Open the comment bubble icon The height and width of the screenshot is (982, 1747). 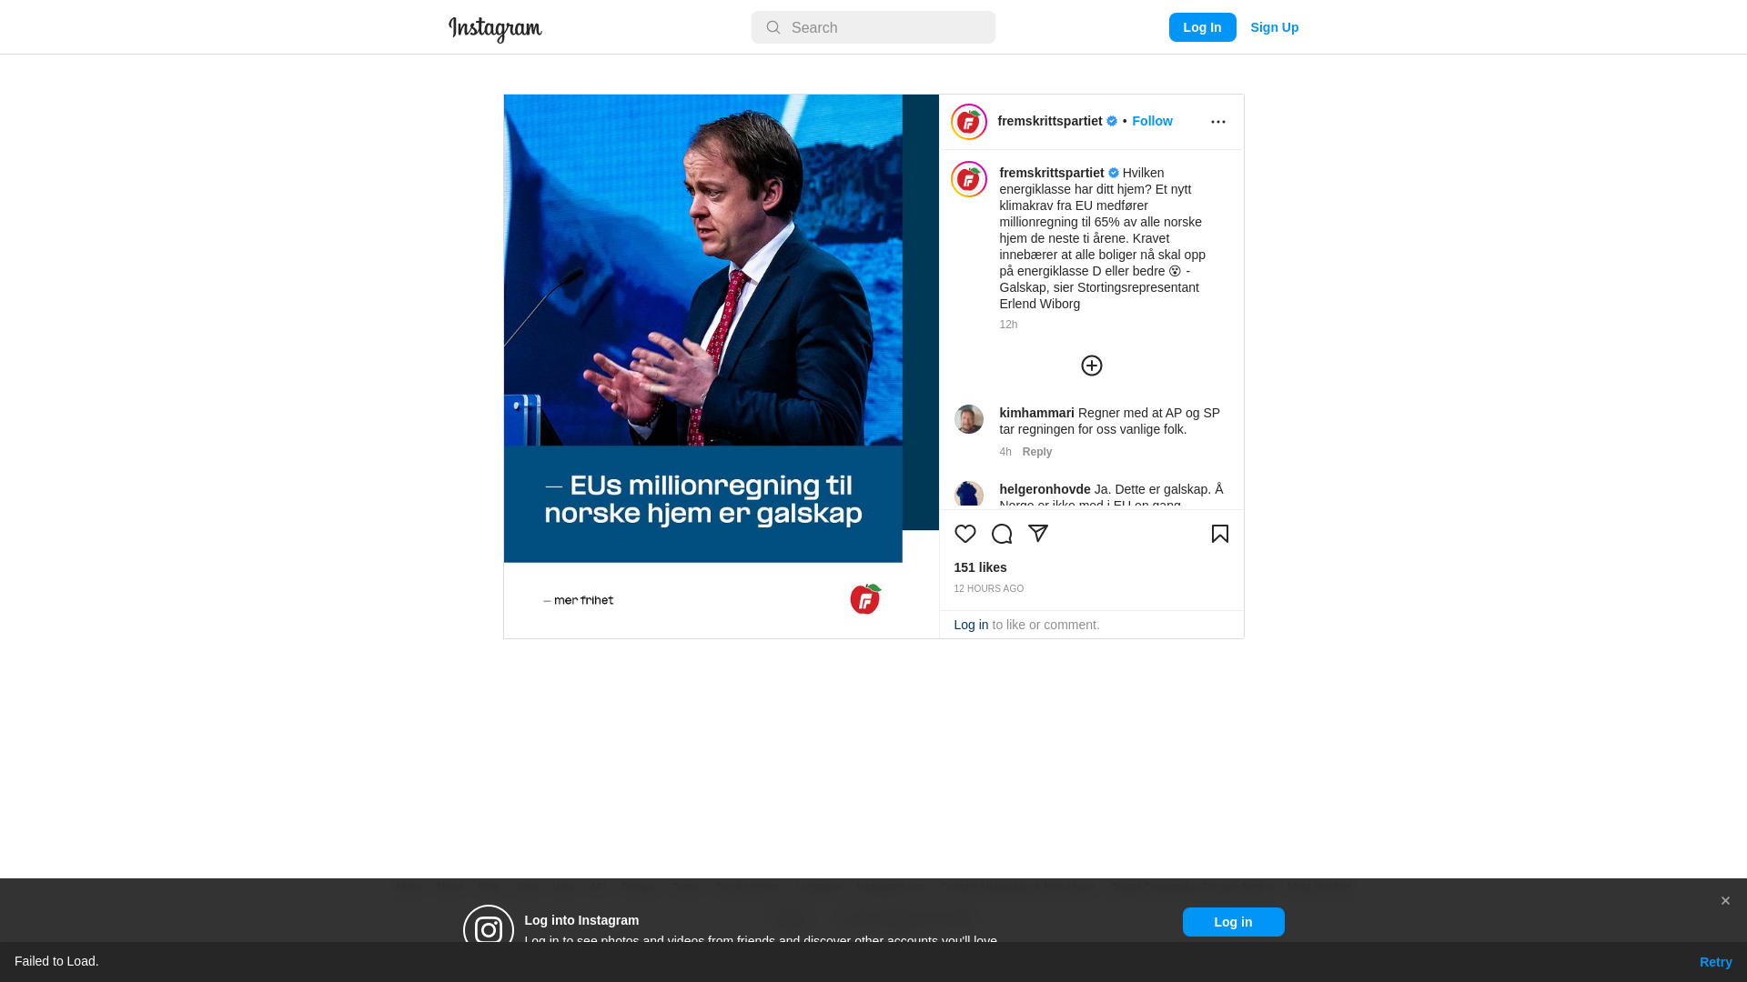(1002, 534)
